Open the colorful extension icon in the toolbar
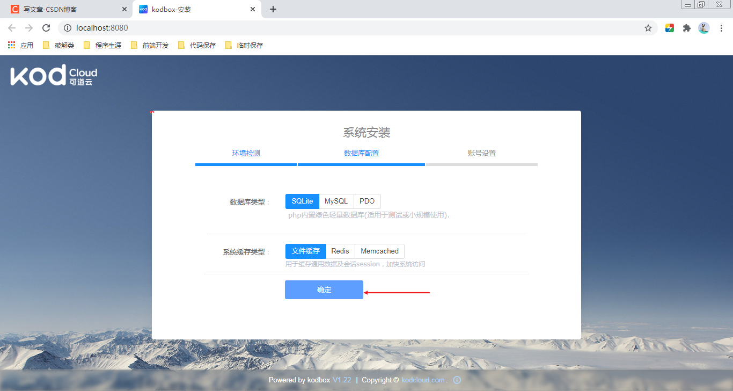This screenshot has width=733, height=391. pos(670,28)
